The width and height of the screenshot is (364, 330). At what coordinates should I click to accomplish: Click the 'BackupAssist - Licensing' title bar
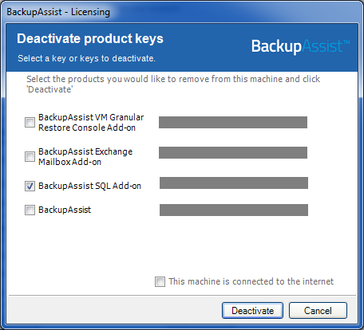tap(58, 12)
